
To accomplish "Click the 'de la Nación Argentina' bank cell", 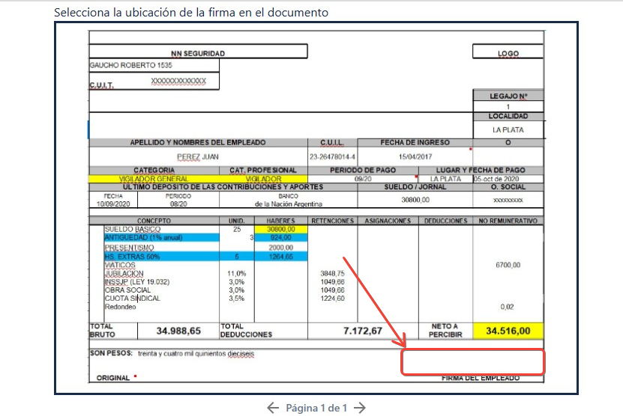I will click(x=289, y=204).
